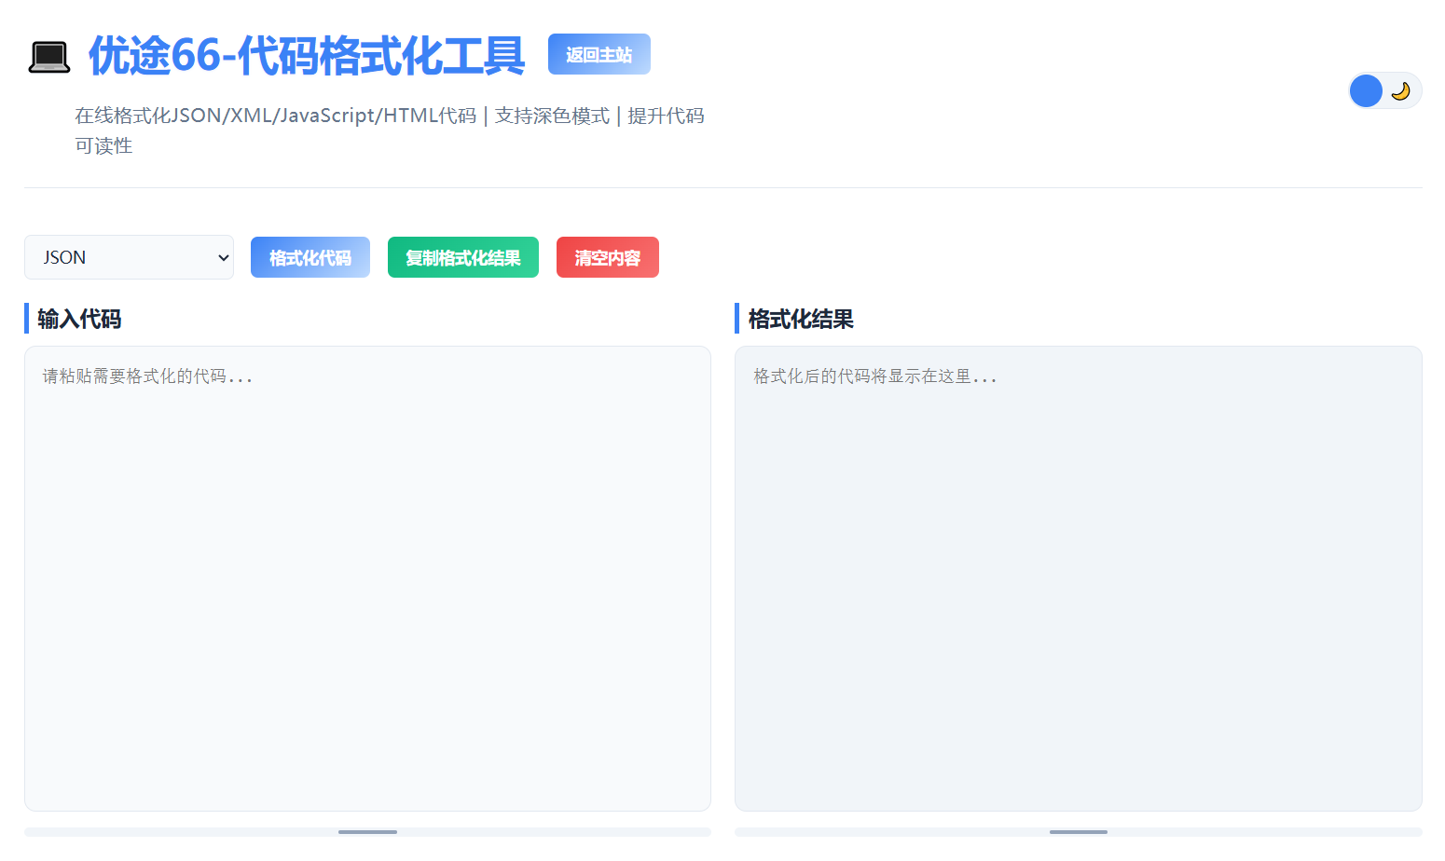The height and width of the screenshot is (861, 1445).
Task: Click the 输入代码 heading
Action: 79,319
